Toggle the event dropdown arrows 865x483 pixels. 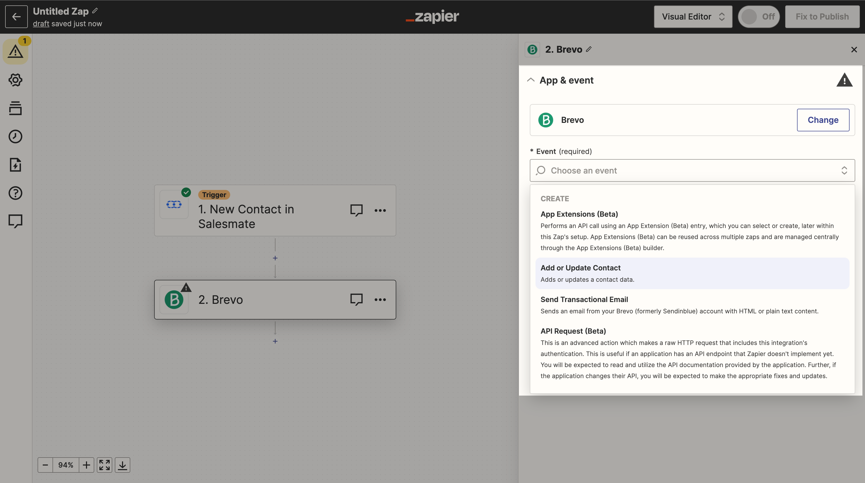[x=844, y=171]
